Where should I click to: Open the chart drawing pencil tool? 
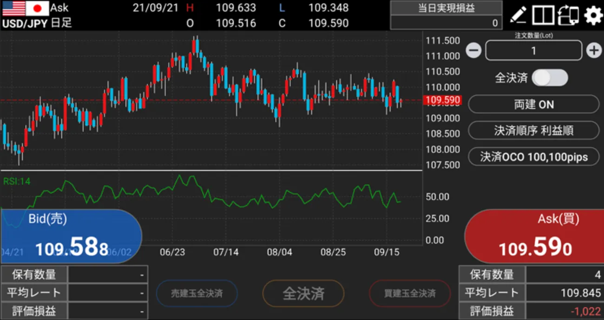pos(518,15)
